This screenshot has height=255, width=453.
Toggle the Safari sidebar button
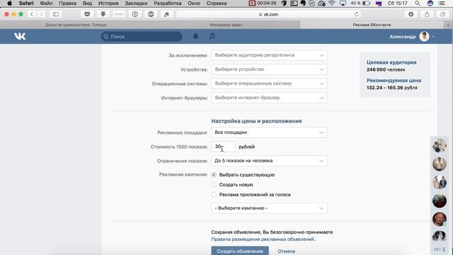pos(56,14)
